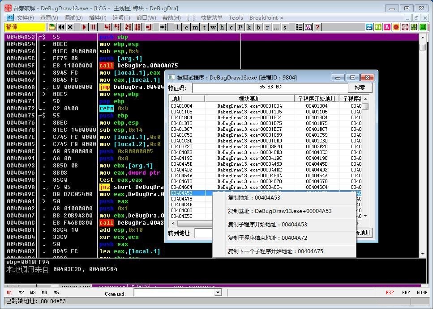Screen dimensions: 433x309
Task: Open the Command combo box dropdown arrow
Action: [218, 292]
